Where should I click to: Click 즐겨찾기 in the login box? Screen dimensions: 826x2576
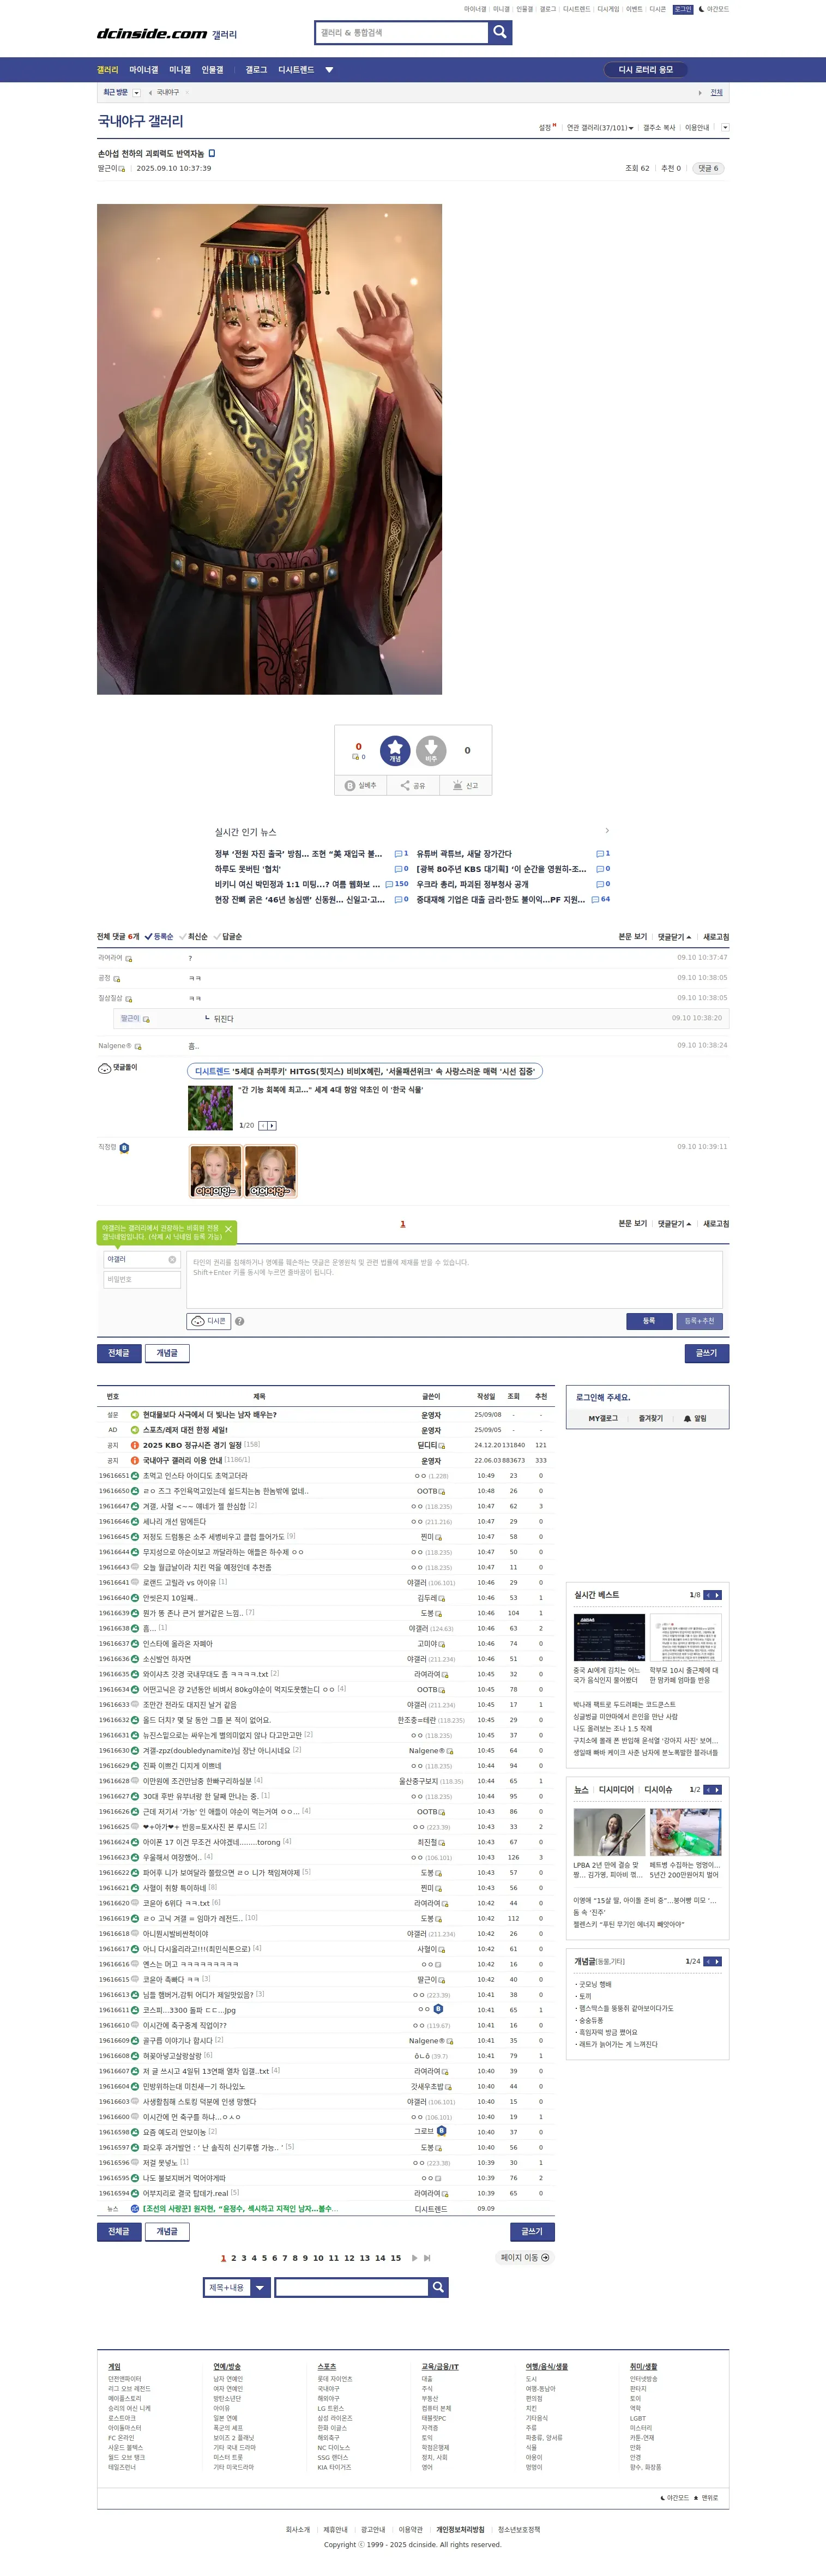click(651, 1418)
